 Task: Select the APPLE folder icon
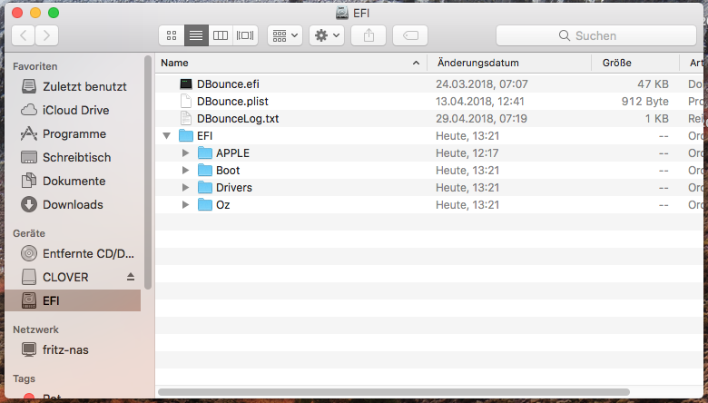pos(205,153)
